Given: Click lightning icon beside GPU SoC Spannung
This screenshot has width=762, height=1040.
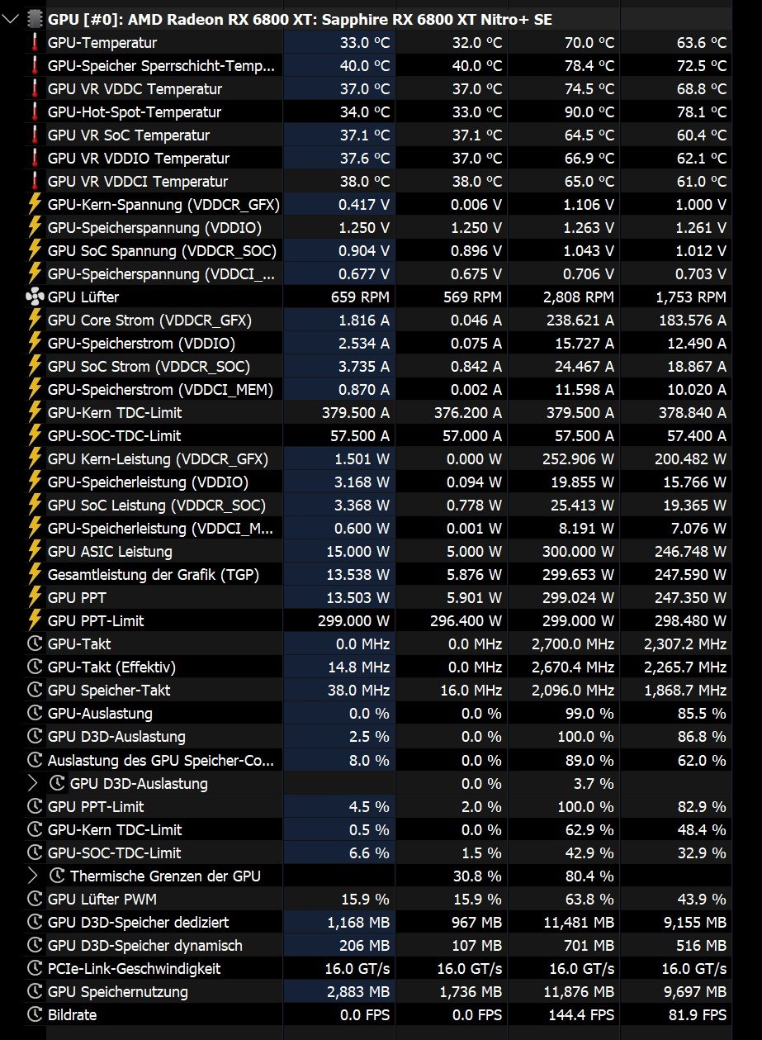Looking at the screenshot, I should pyautogui.click(x=35, y=250).
